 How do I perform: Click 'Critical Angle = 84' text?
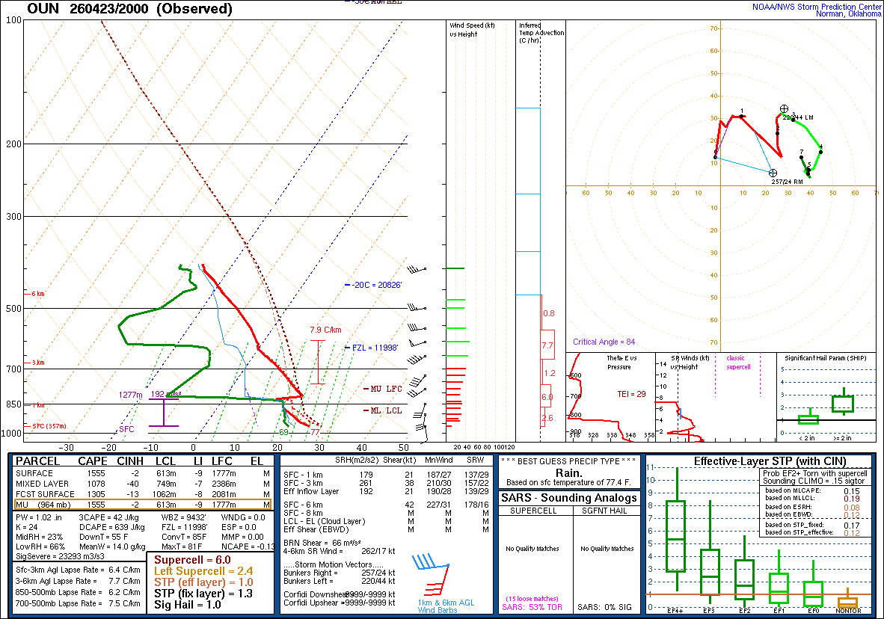(604, 342)
